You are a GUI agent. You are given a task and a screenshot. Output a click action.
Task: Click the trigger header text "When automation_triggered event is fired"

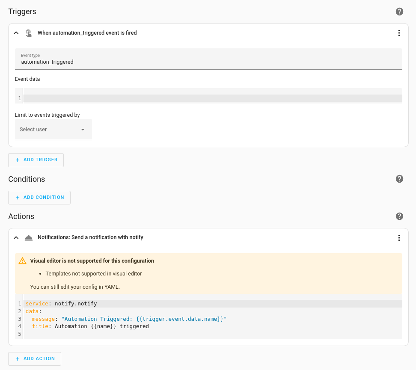tap(87, 33)
